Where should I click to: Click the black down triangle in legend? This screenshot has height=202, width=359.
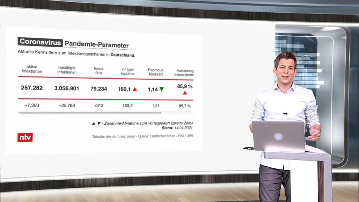click(99, 123)
